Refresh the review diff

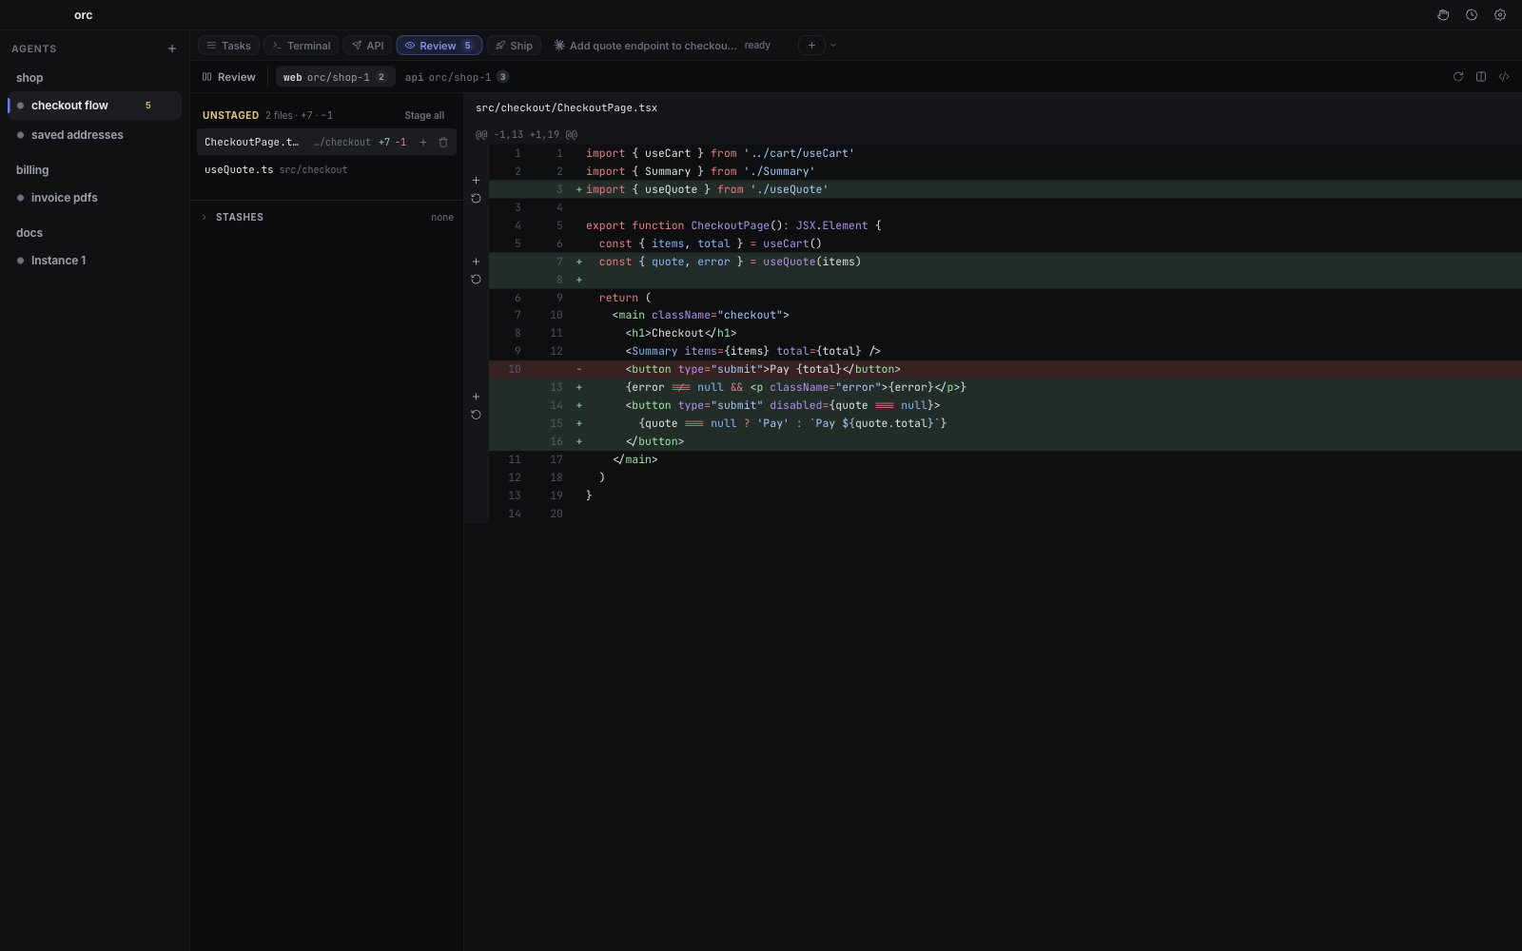click(x=1458, y=77)
